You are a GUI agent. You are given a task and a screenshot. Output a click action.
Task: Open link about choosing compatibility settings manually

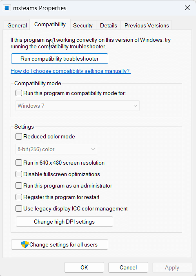tap(71, 71)
